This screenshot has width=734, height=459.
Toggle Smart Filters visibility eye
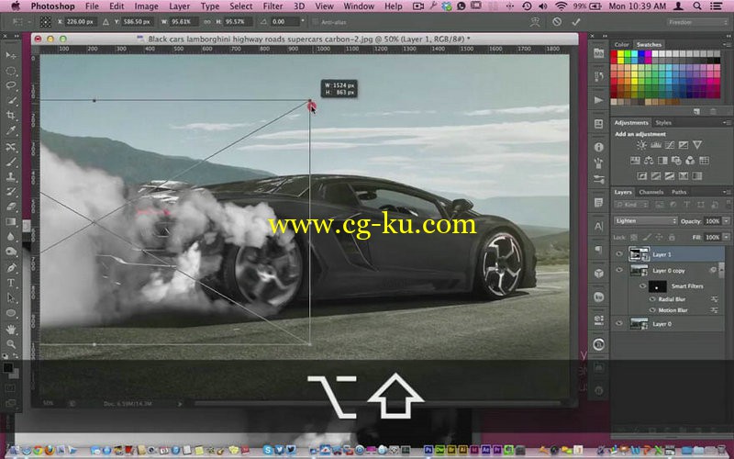[642, 286]
